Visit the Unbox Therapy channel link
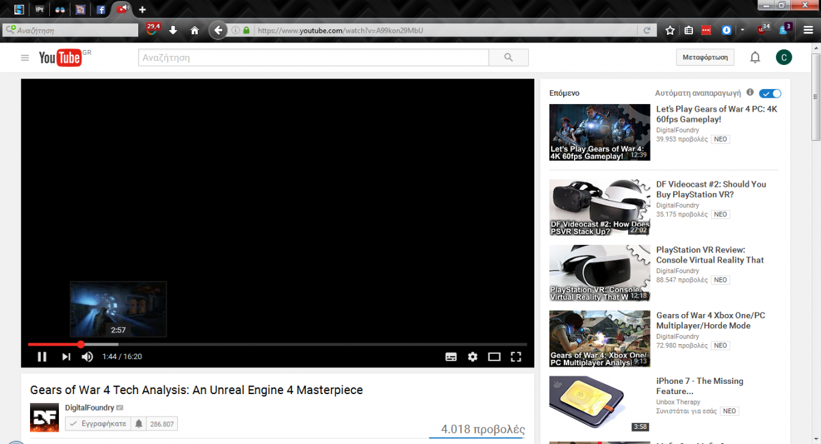821x444 pixels. point(677,402)
